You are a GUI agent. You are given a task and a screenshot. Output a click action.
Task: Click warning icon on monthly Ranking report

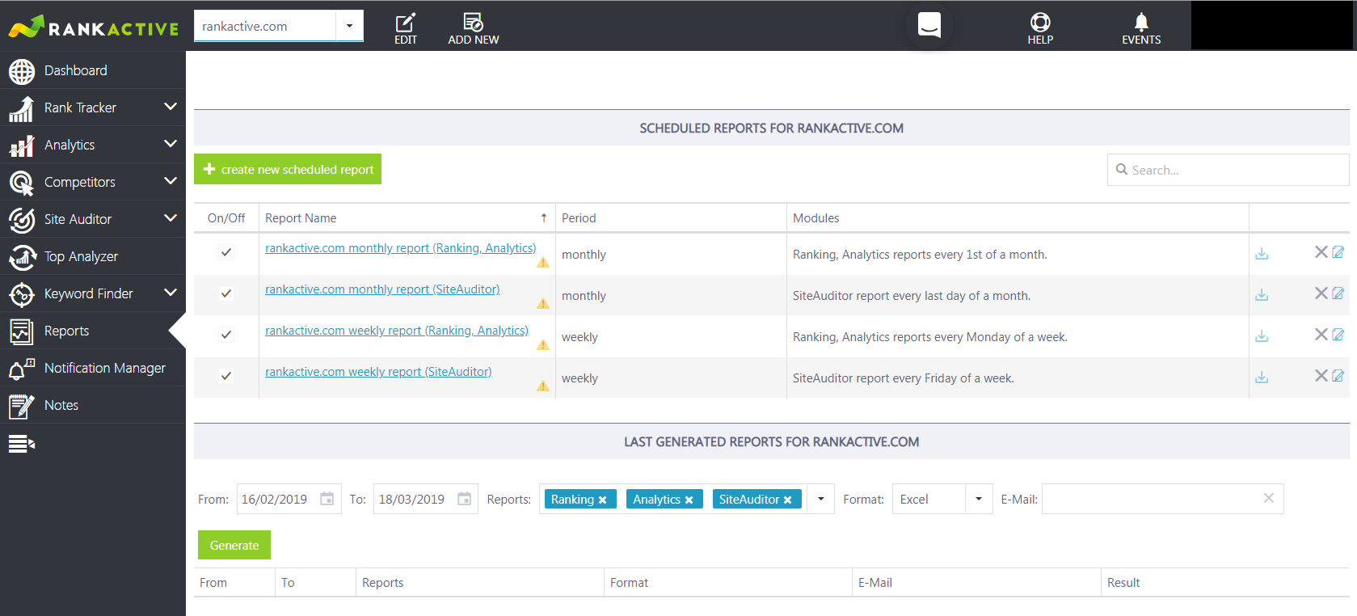pos(543,263)
